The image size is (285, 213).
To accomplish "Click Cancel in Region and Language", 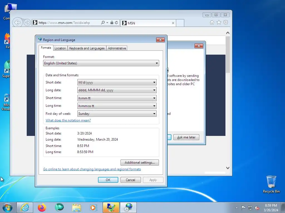I will click(131, 180).
